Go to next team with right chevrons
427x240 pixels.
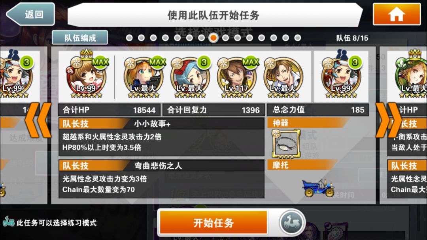[x=389, y=120]
